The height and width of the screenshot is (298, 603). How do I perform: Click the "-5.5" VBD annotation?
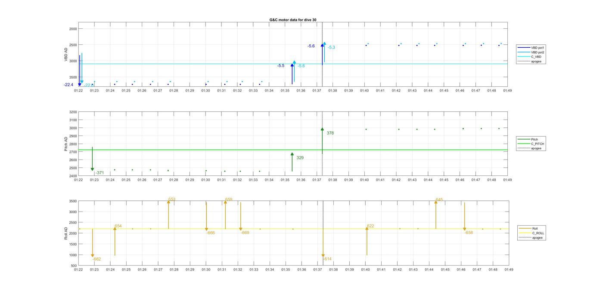click(x=281, y=66)
